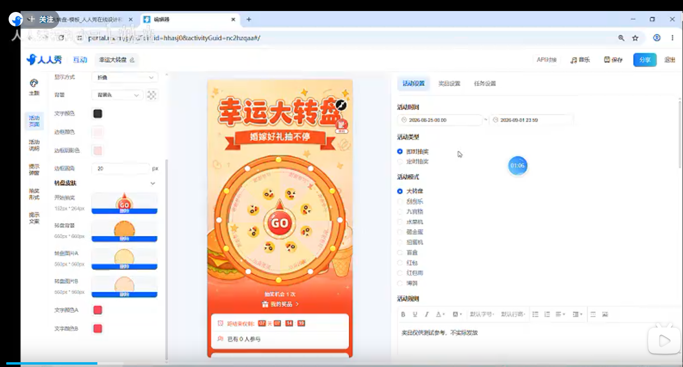The height and width of the screenshot is (367, 683).
Task: Open the 默认字号 font size dropdown
Action: pyautogui.click(x=482, y=314)
